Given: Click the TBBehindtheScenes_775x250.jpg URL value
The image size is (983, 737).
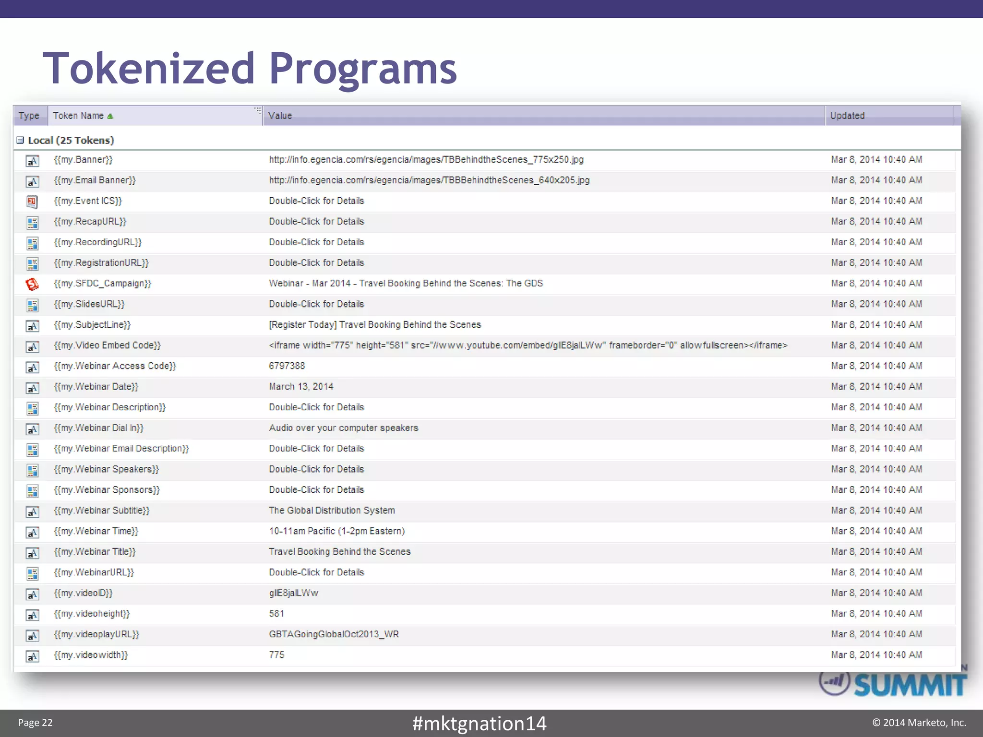Looking at the screenshot, I should [x=426, y=160].
